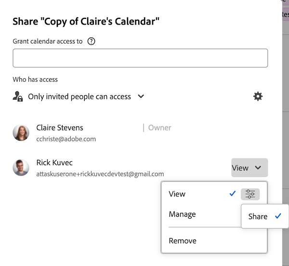Choose Manage in the permission menu
The width and height of the screenshot is (289, 266).
pos(182,214)
